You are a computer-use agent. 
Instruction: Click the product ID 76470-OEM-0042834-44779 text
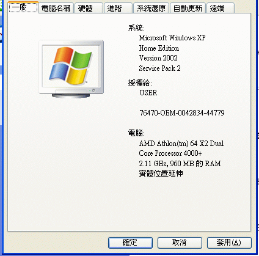[x=182, y=113]
